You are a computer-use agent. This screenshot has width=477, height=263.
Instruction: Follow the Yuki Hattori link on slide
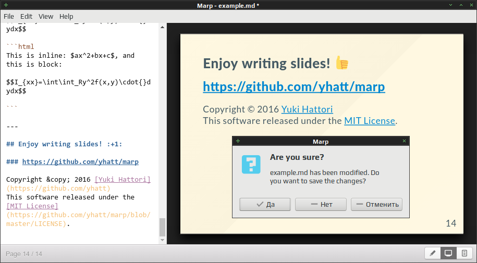(x=307, y=109)
